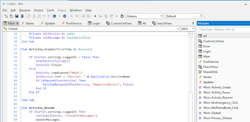Collapse the Activity_Create sub code block
Viewport: 250px width, 122px height.
(21, 49)
